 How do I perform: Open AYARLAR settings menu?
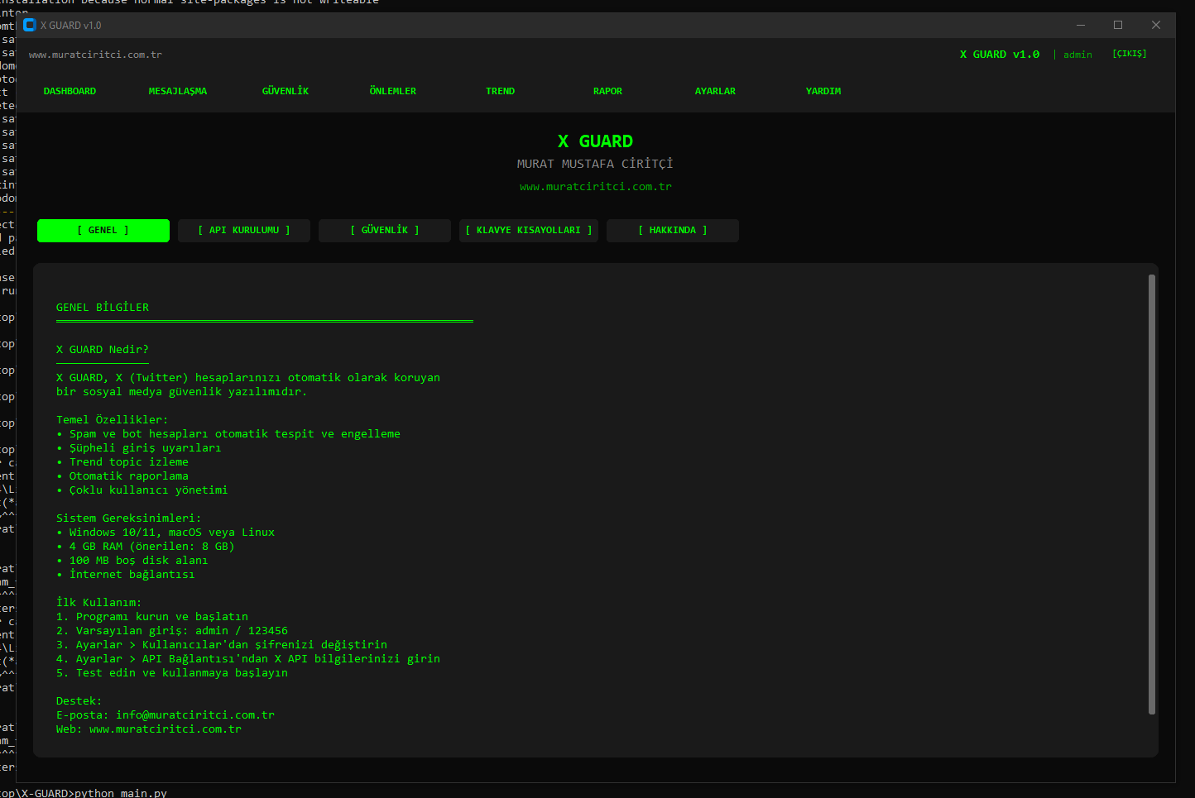(x=715, y=91)
